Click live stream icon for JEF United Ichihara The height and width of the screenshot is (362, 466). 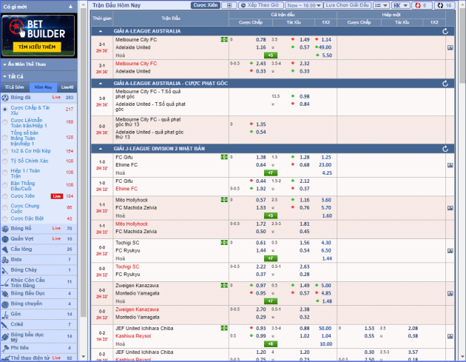pos(224,328)
